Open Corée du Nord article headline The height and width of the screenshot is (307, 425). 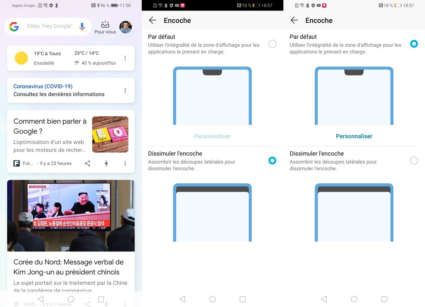[x=69, y=267]
